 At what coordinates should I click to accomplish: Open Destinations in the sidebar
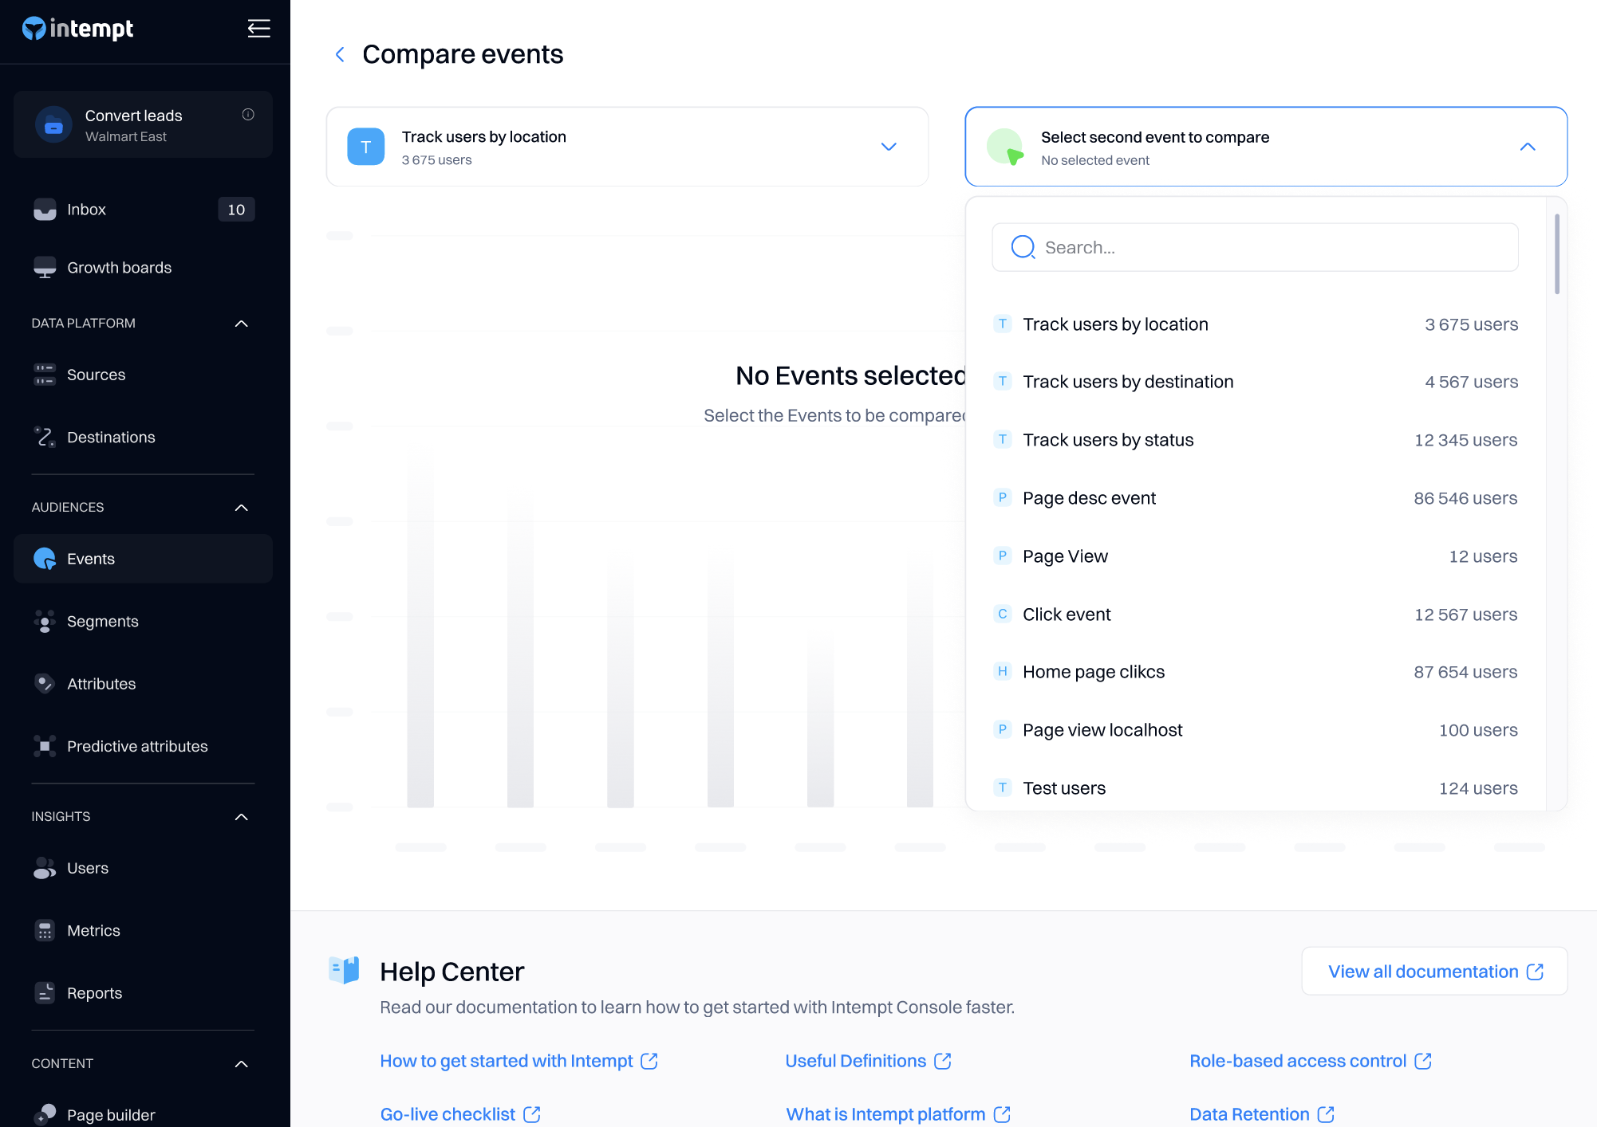[x=111, y=438]
